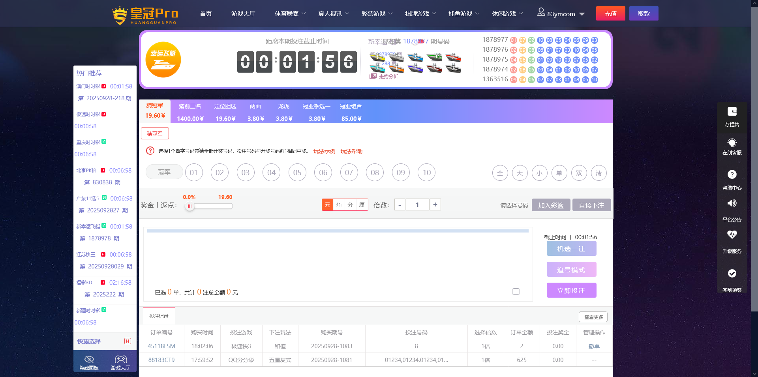758x377 pixels.
Task: Open 在线客服 headset support icon
Action: pos(732,143)
